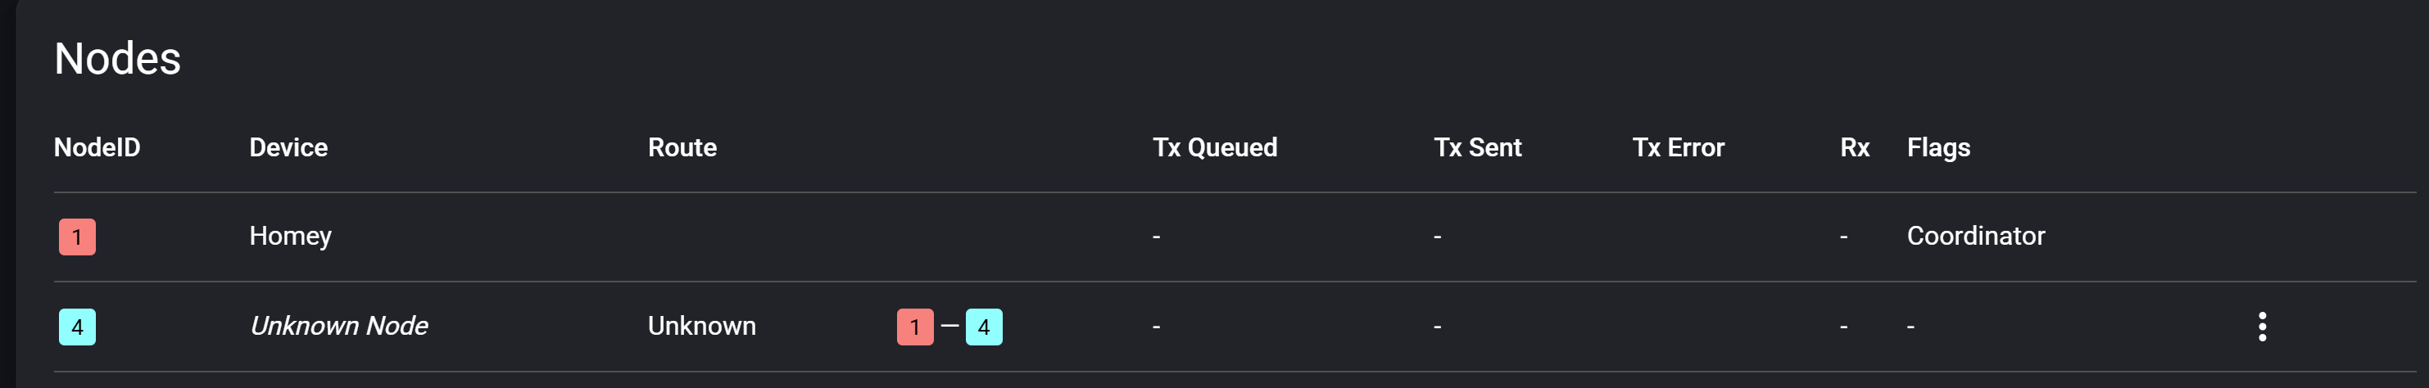Click the Nodes section heading

click(117, 58)
